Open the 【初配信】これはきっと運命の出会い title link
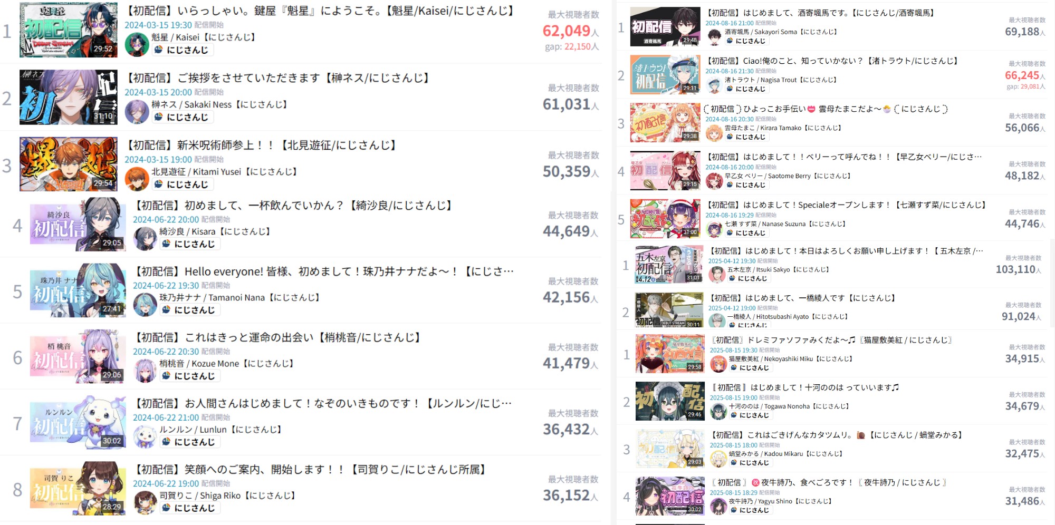This screenshot has width=1055, height=525. 277,337
